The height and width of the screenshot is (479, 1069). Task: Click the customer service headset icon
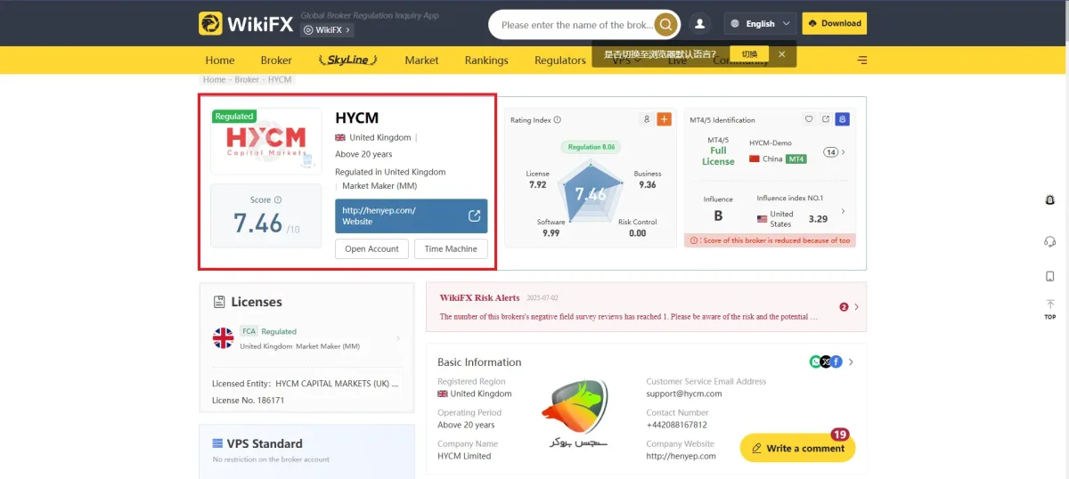click(x=1049, y=241)
